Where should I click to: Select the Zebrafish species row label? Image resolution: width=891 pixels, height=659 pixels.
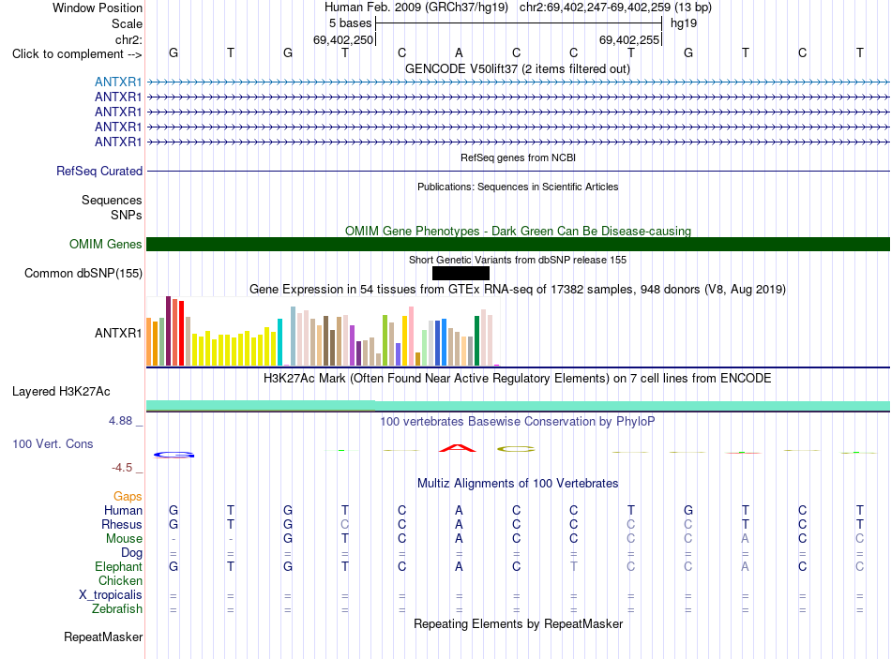117,608
